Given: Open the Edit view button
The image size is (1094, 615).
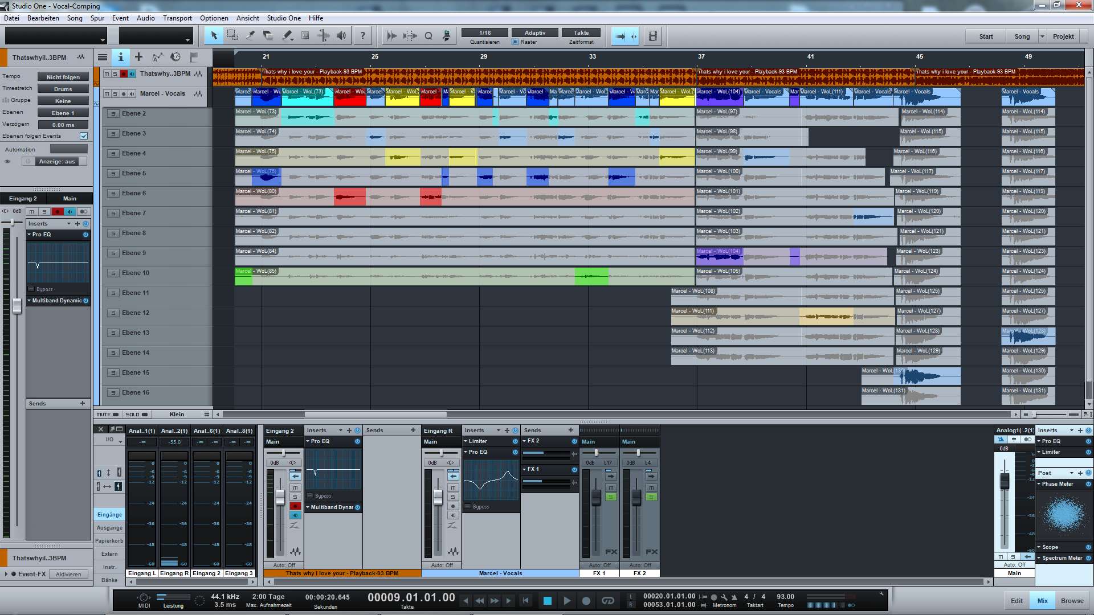Looking at the screenshot, I should point(1017,601).
